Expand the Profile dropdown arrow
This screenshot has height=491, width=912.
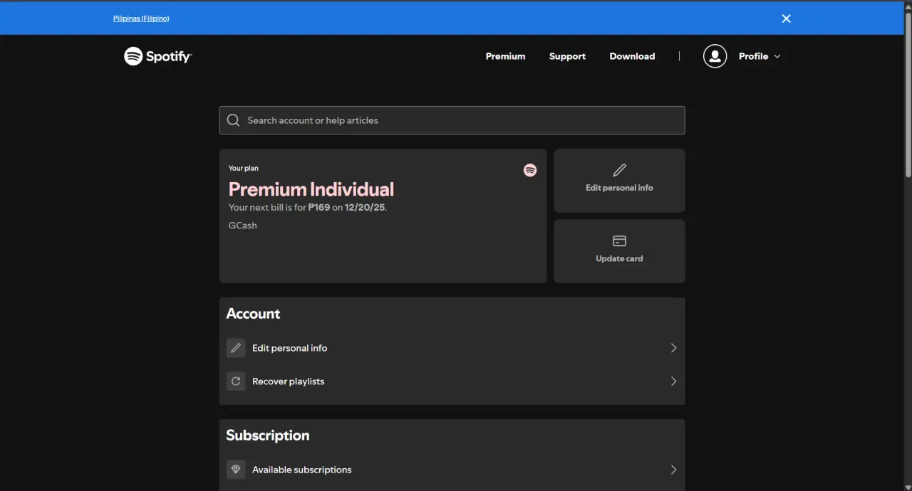[x=777, y=56]
